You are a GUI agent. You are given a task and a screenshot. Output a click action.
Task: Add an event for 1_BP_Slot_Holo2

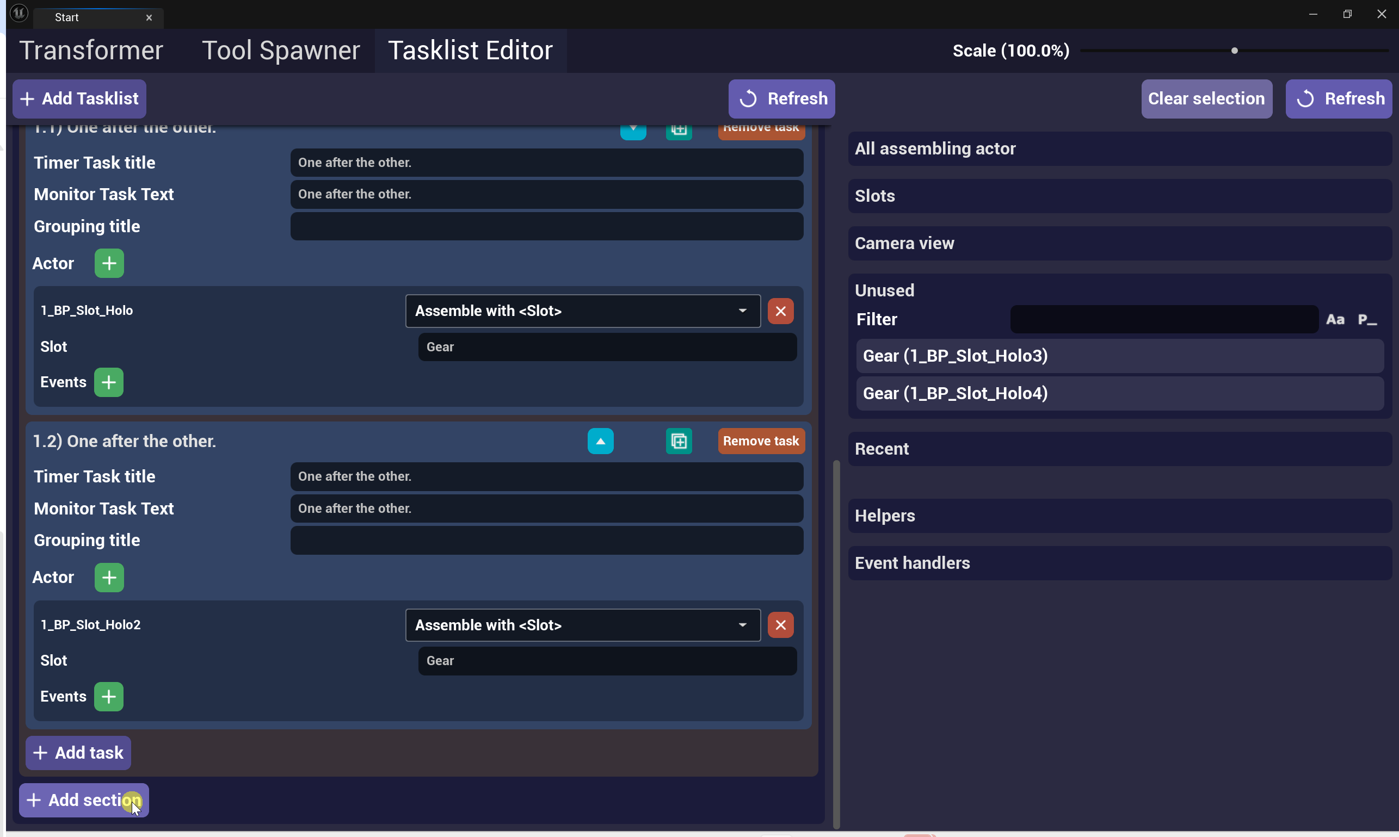(108, 697)
